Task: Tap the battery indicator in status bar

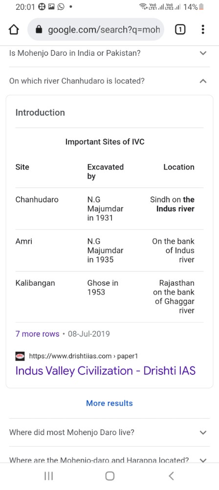Action: pos(201,6)
